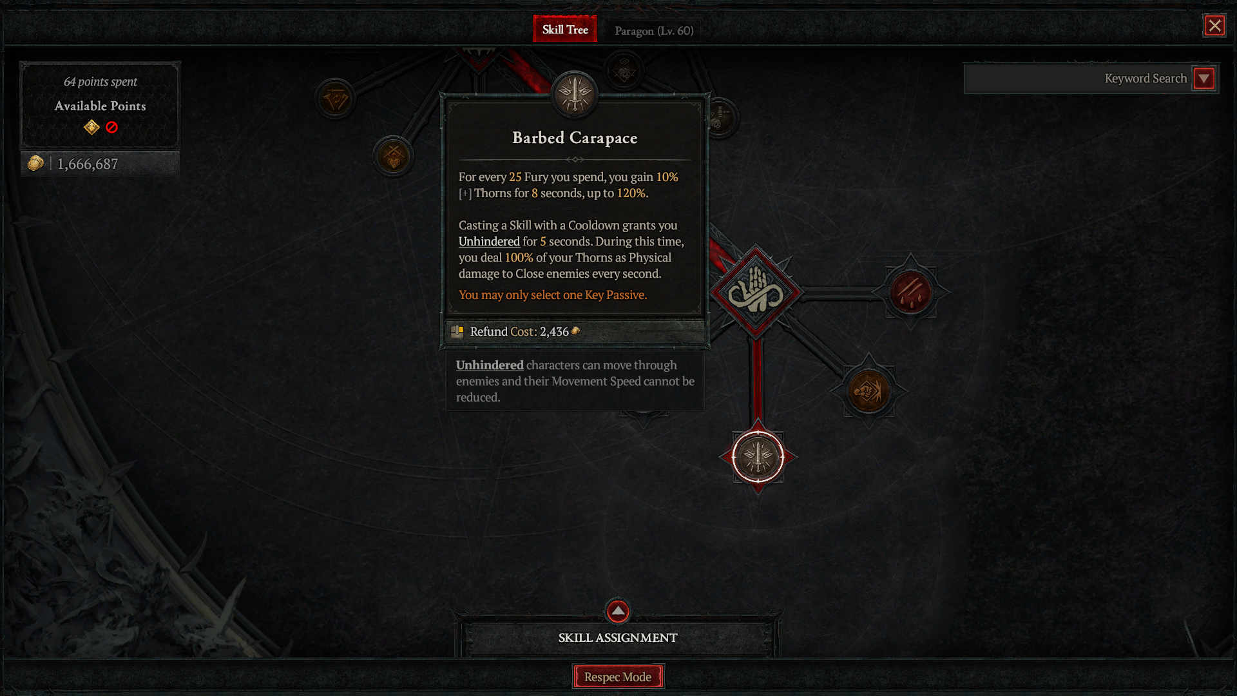Select the Paragon board refund cost coin icon
Viewport: 1237px width, 696px height.
(x=573, y=331)
